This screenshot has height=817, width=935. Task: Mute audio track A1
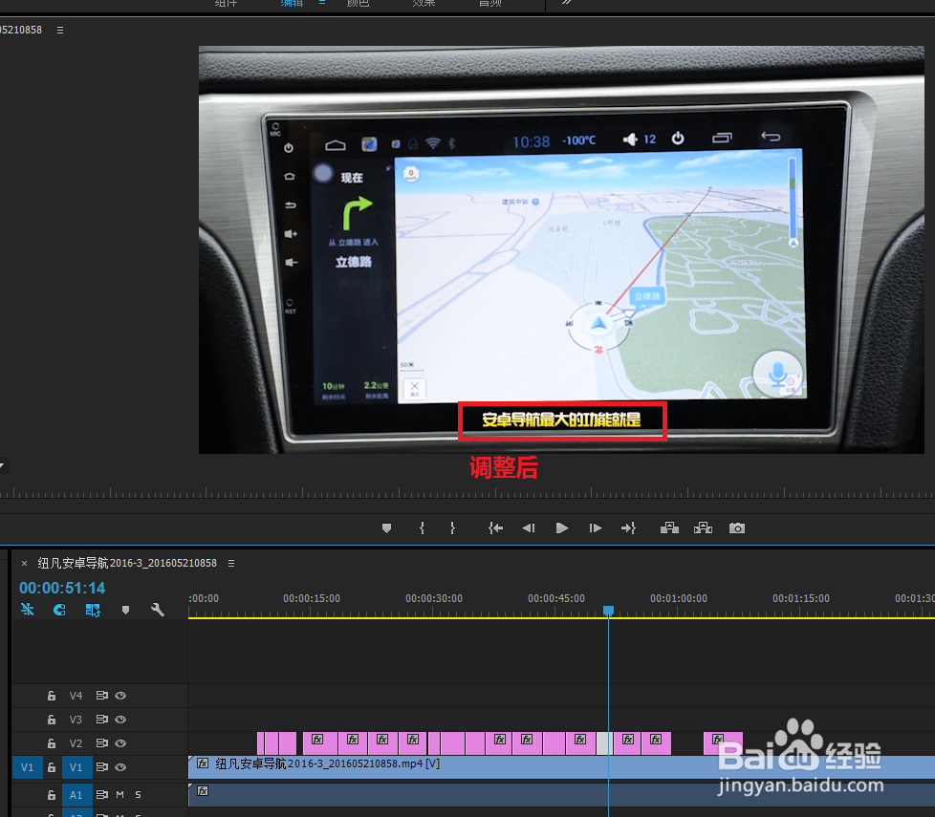(120, 794)
